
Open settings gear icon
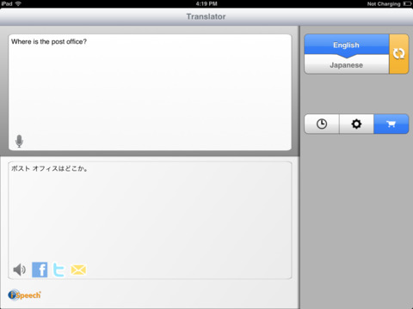point(356,124)
